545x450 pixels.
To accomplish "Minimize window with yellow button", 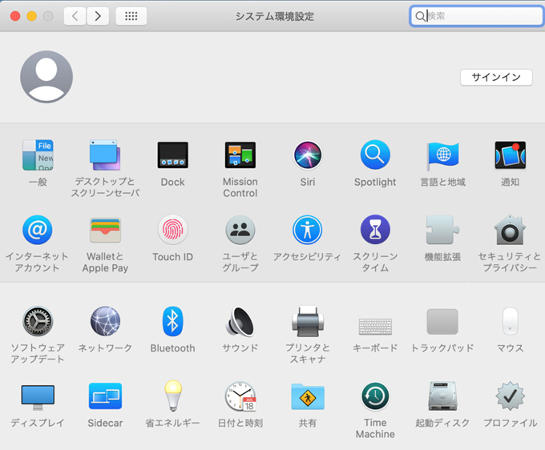I will pos(31,16).
